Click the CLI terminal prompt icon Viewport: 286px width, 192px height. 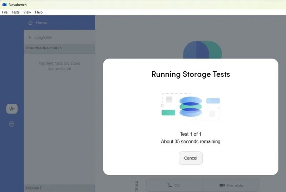[x=169, y=185]
